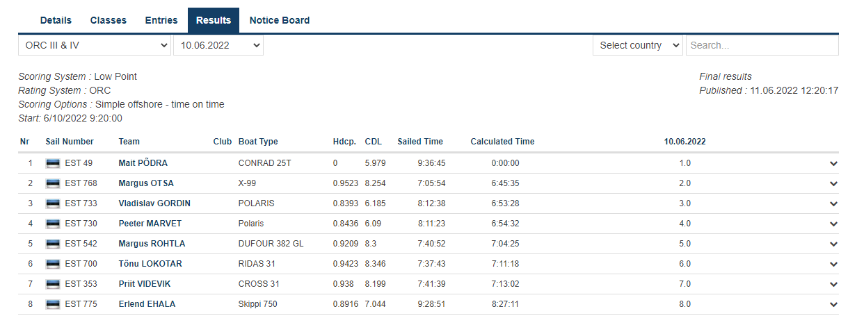Viewport: 857px width, 334px height.
Task: Go to the Classes tab
Action: tap(109, 20)
